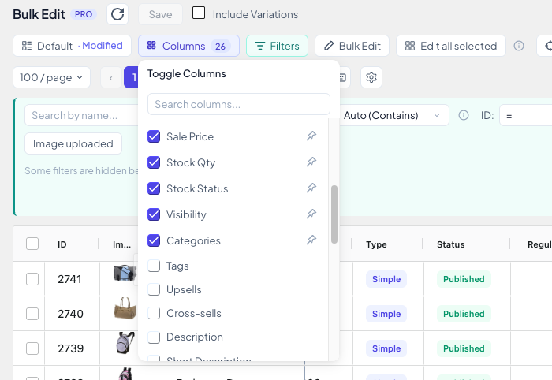Pin the Visibility column

311,214
